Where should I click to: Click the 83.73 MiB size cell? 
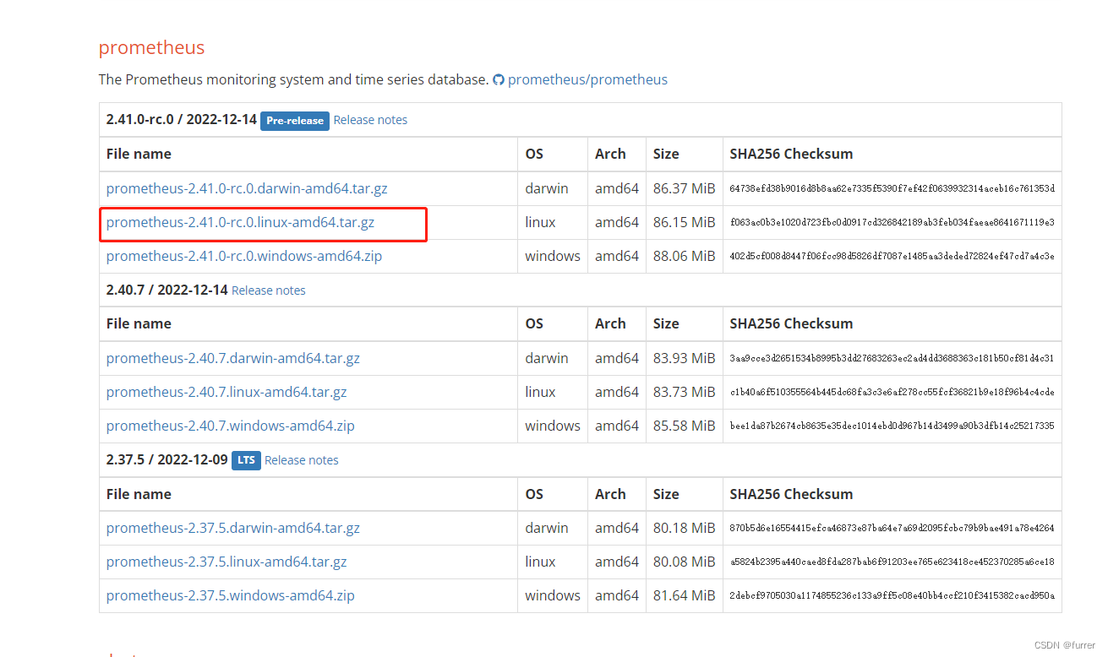pyautogui.click(x=684, y=392)
